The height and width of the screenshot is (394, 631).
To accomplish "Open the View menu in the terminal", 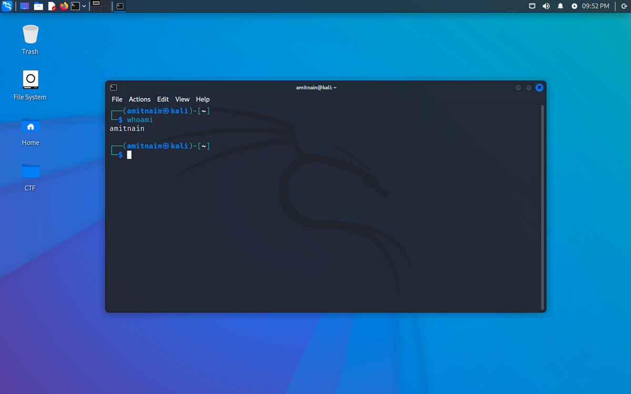I will [182, 99].
